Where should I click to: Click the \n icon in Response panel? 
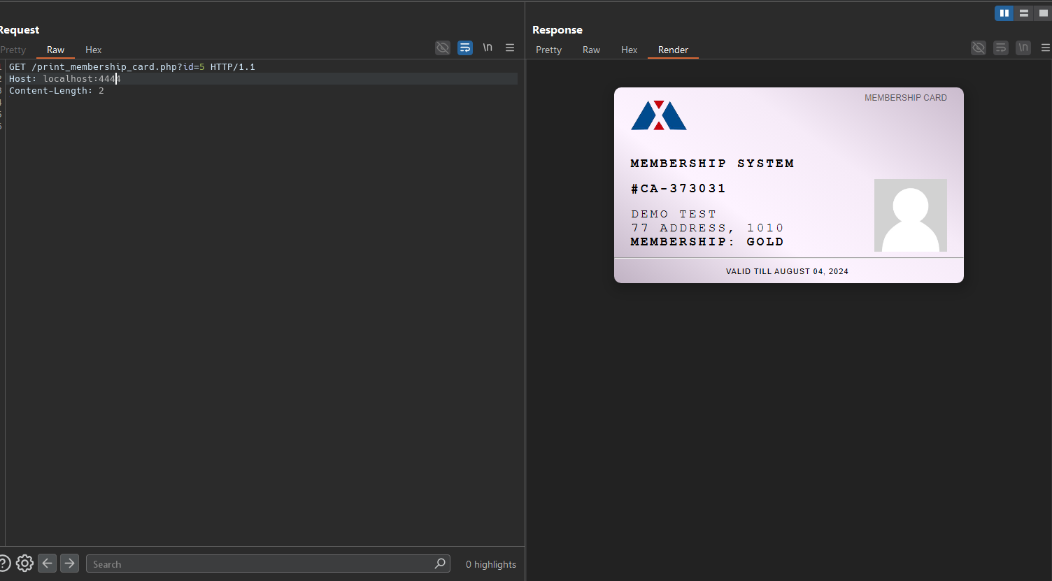pos(1023,48)
